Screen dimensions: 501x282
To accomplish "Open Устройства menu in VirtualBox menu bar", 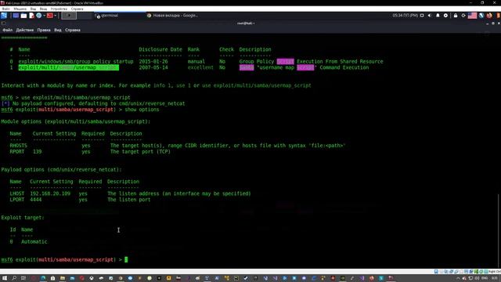I will pos(59,9).
